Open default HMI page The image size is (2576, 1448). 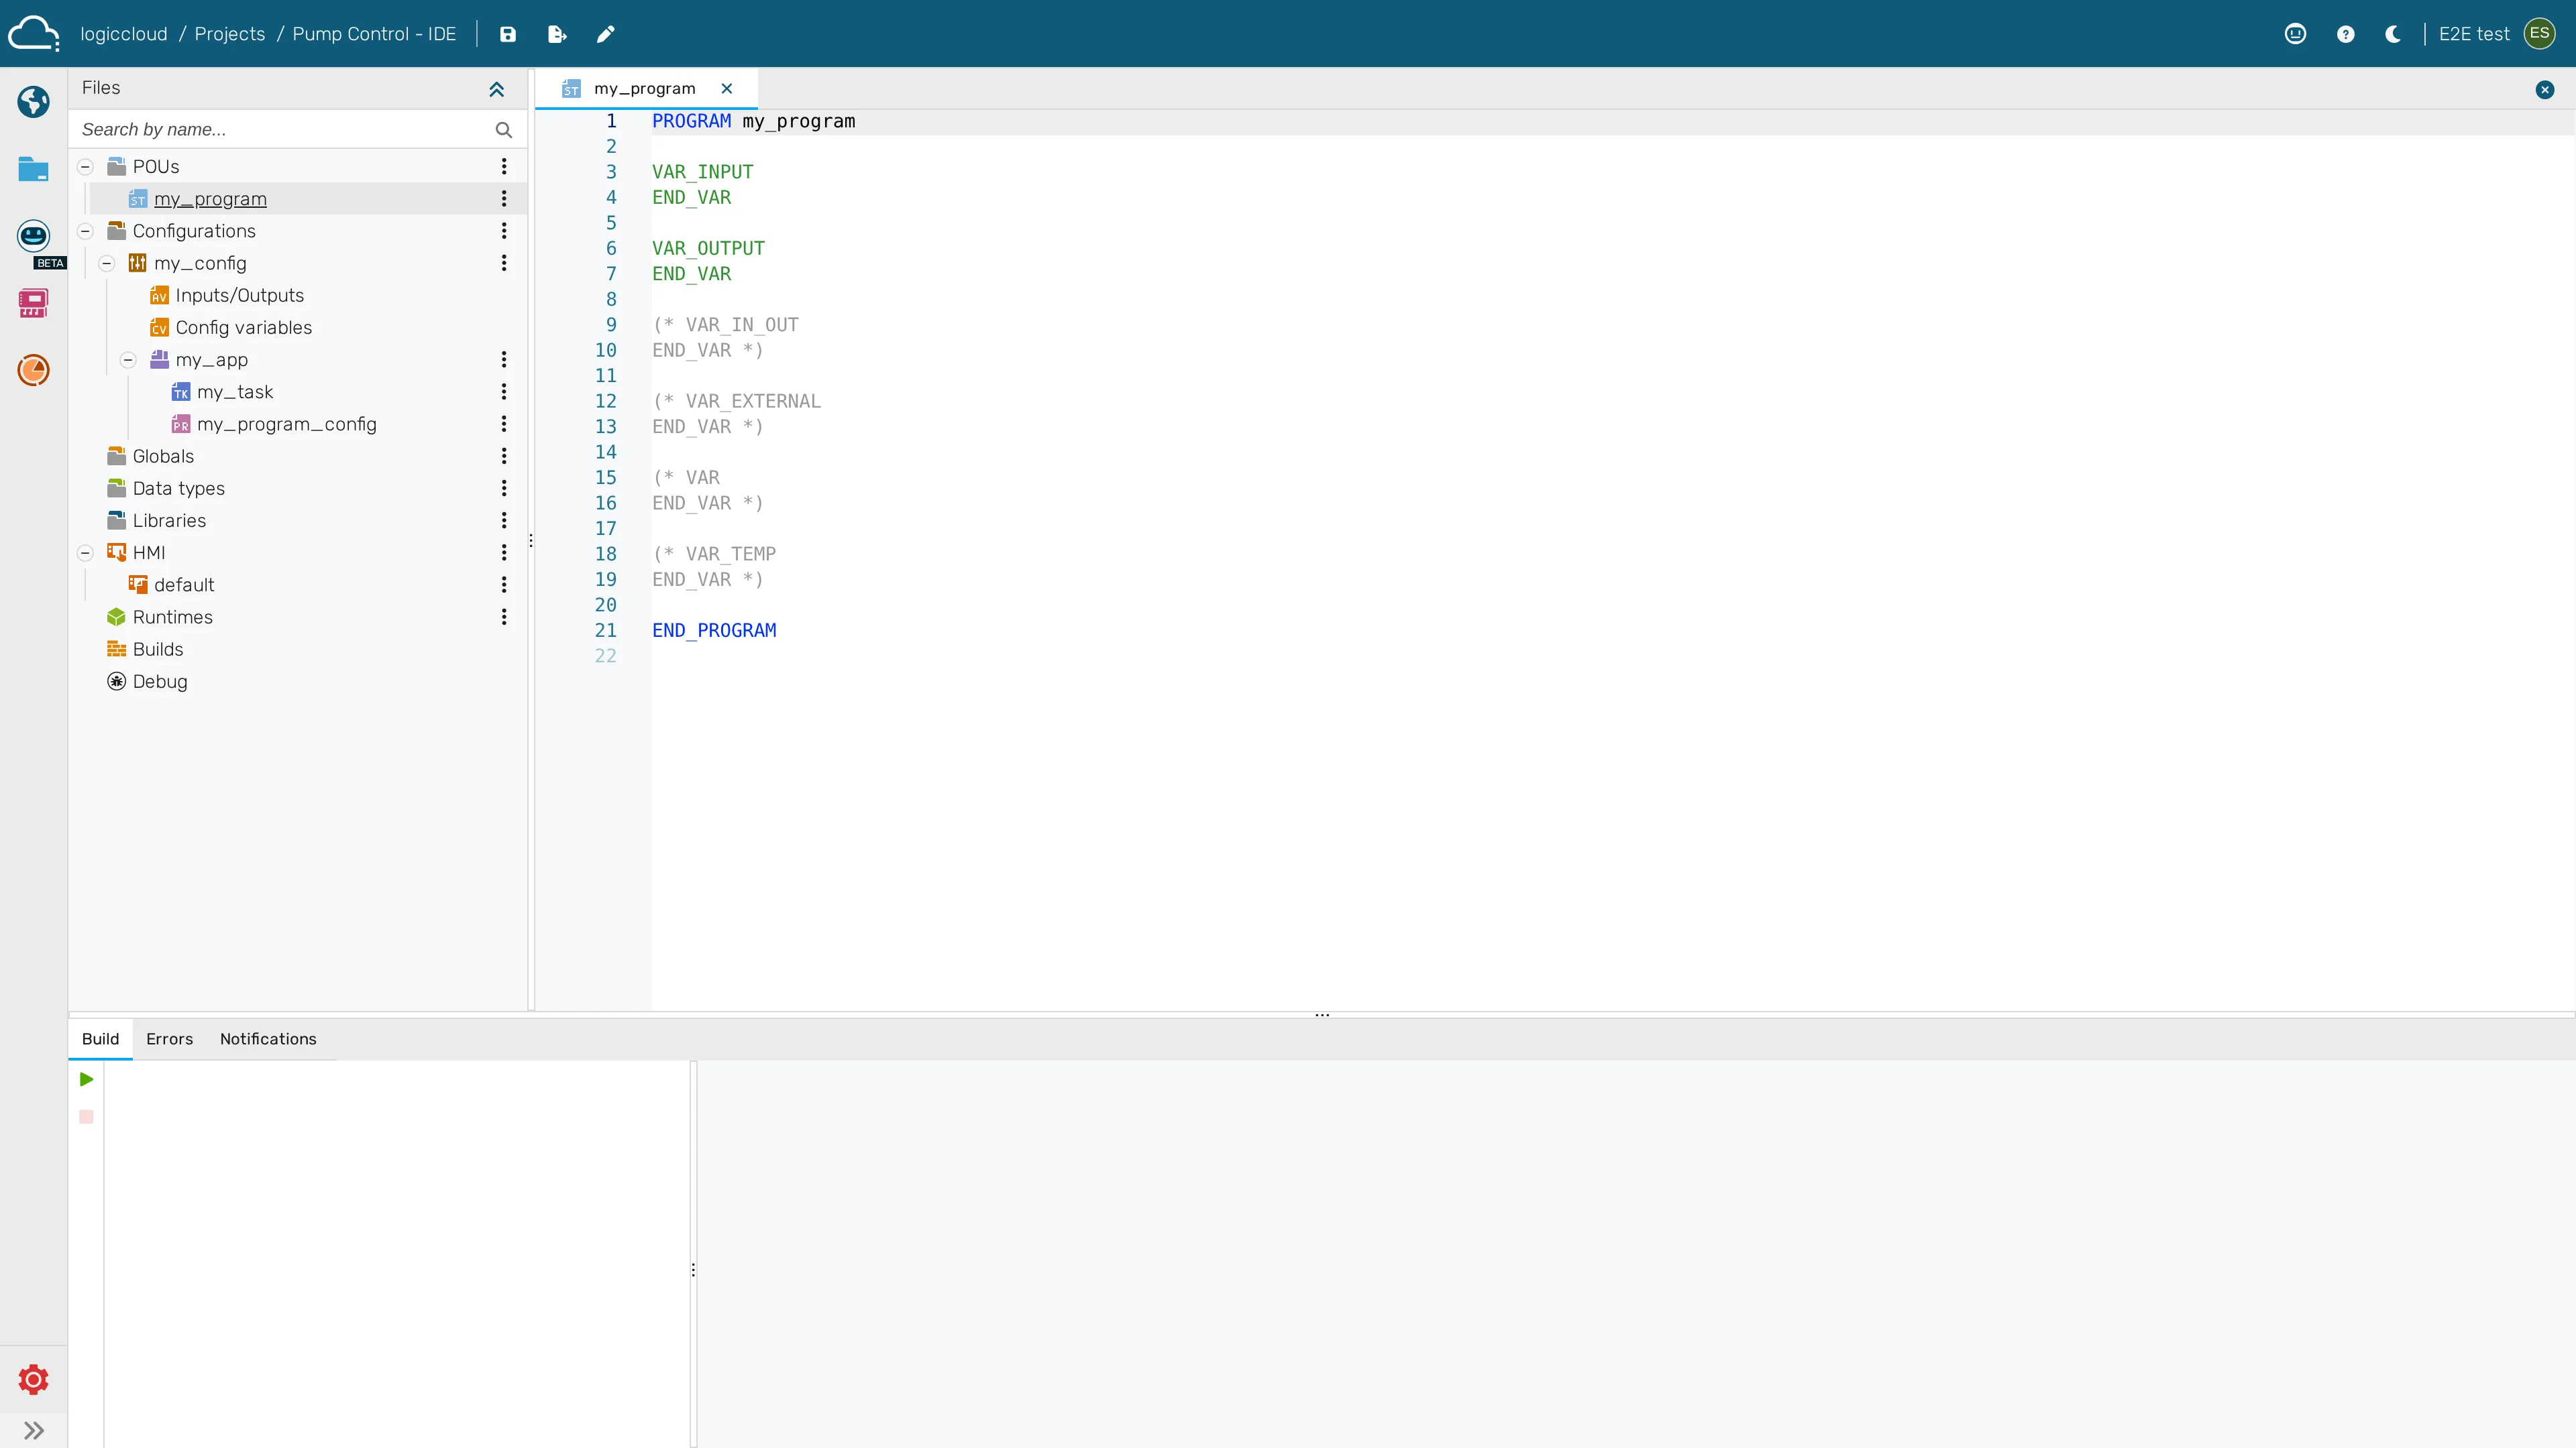point(184,585)
